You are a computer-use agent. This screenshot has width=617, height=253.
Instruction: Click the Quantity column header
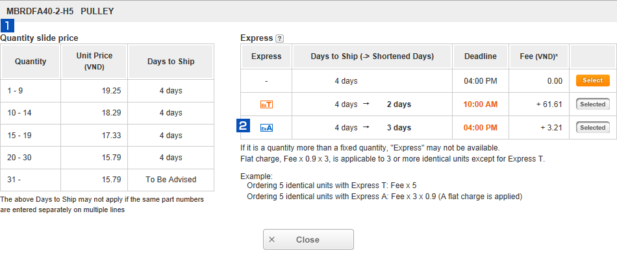point(31,62)
